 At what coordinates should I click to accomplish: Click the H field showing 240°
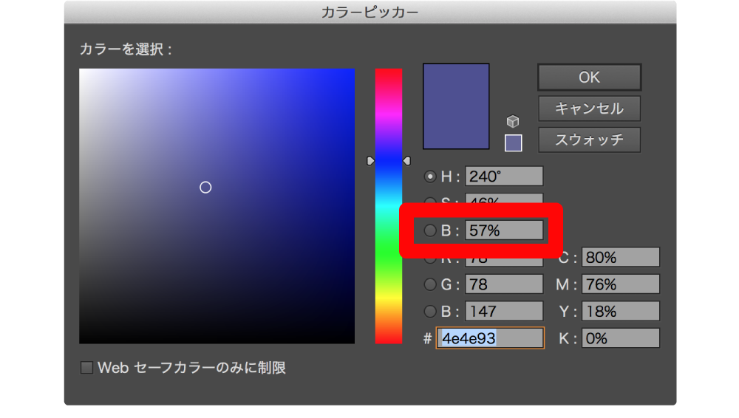(504, 177)
